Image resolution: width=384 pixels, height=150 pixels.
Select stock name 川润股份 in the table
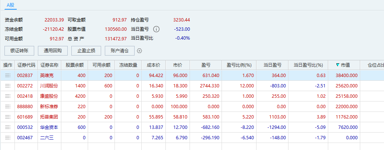point(49,86)
